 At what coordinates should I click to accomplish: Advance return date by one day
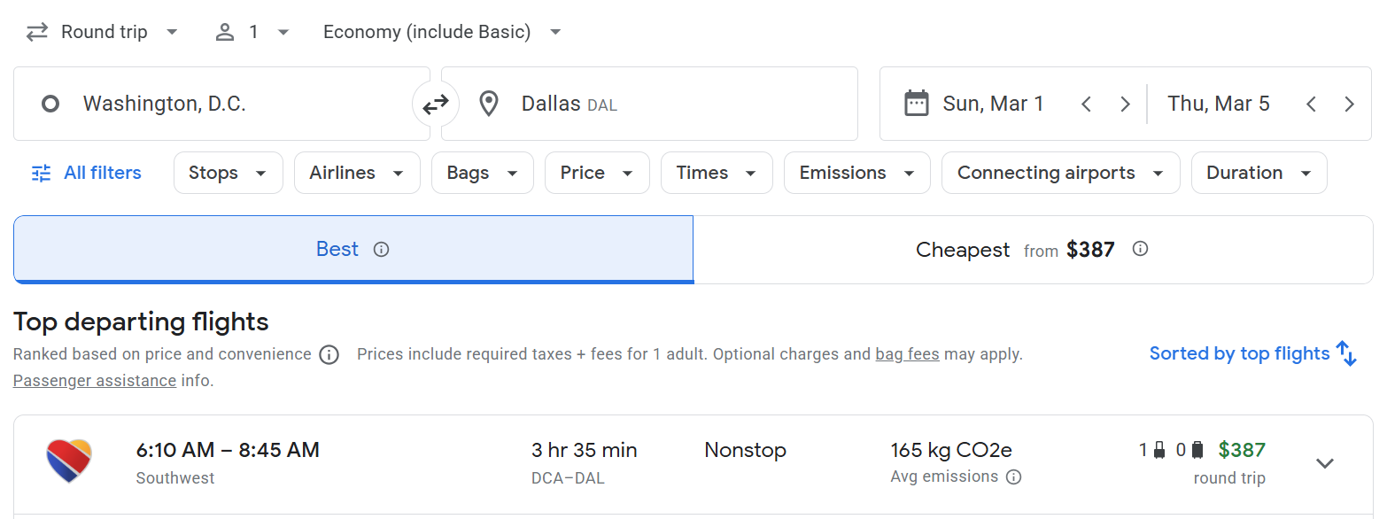coord(1349,105)
